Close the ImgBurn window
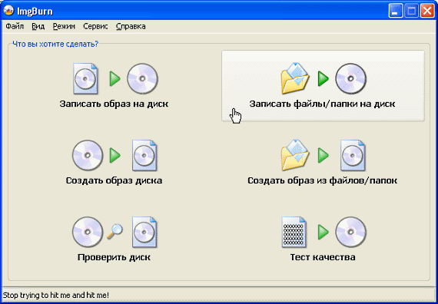Viewport: 438px width, 304px height. click(x=427, y=12)
